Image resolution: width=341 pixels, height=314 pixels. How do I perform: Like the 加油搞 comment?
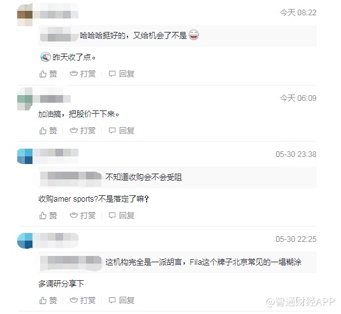point(48,131)
